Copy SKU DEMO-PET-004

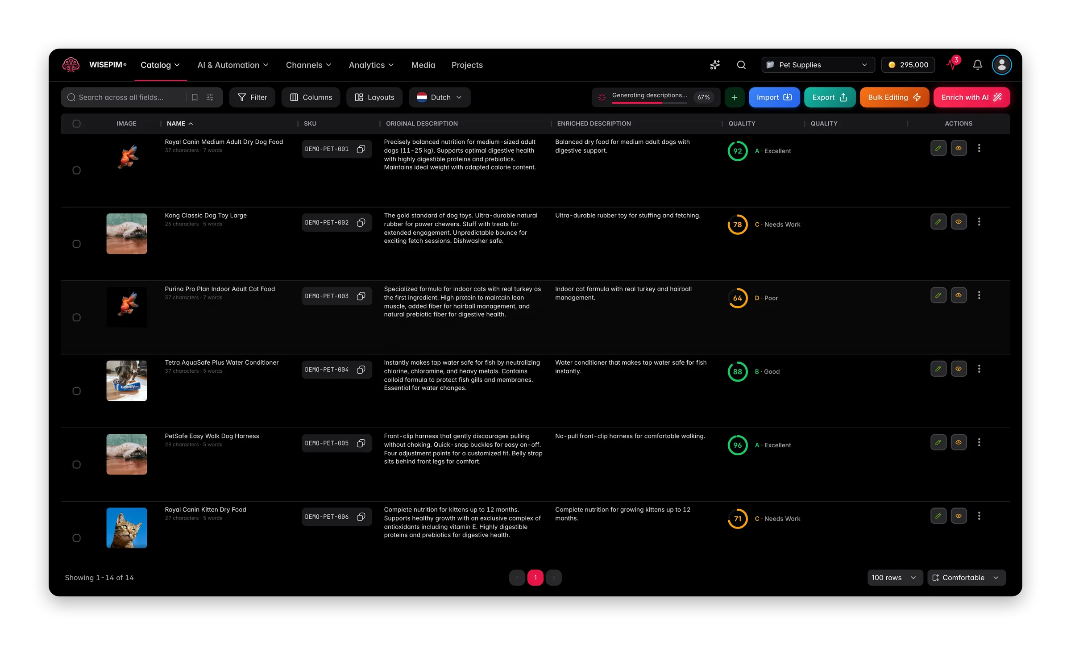[x=361, y=370]
